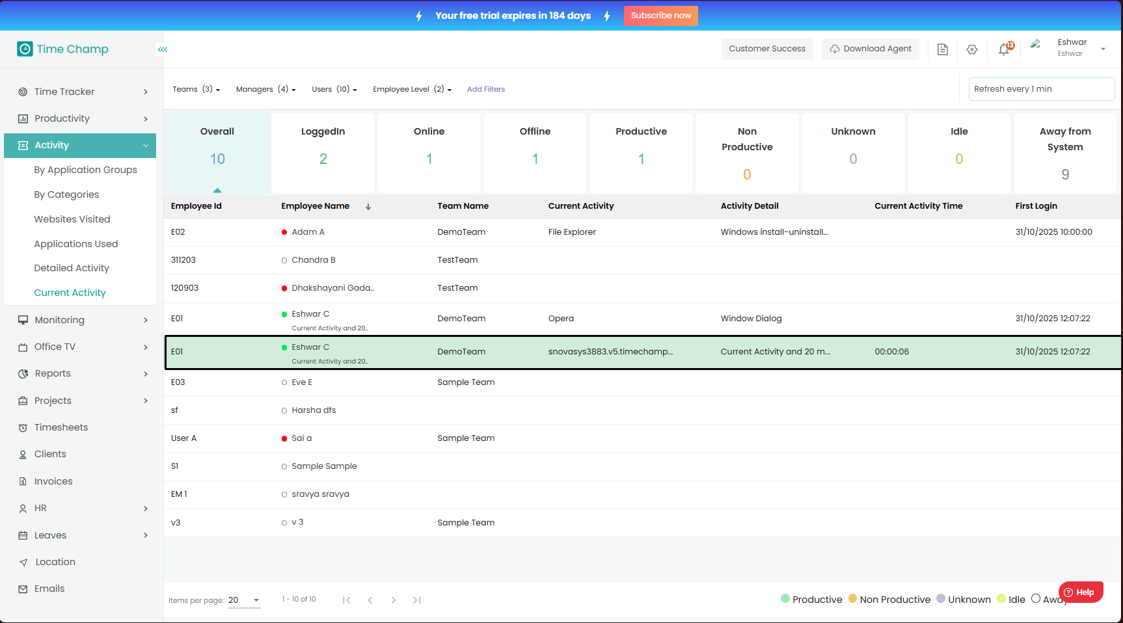Toggle the Productive legend indicator
1123x623 pixels.
pos(785,599)
